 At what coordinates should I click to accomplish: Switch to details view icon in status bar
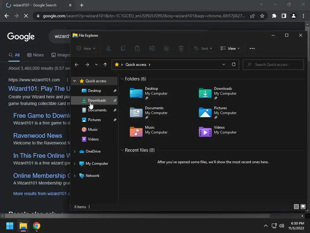point(296,207)
